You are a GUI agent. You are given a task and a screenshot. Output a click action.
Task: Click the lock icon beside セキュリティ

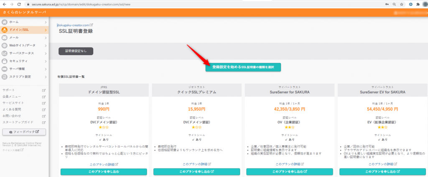coord(4,61)
